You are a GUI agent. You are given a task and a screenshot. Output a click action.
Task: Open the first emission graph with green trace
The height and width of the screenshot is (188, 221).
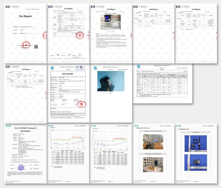click(67, 138)
